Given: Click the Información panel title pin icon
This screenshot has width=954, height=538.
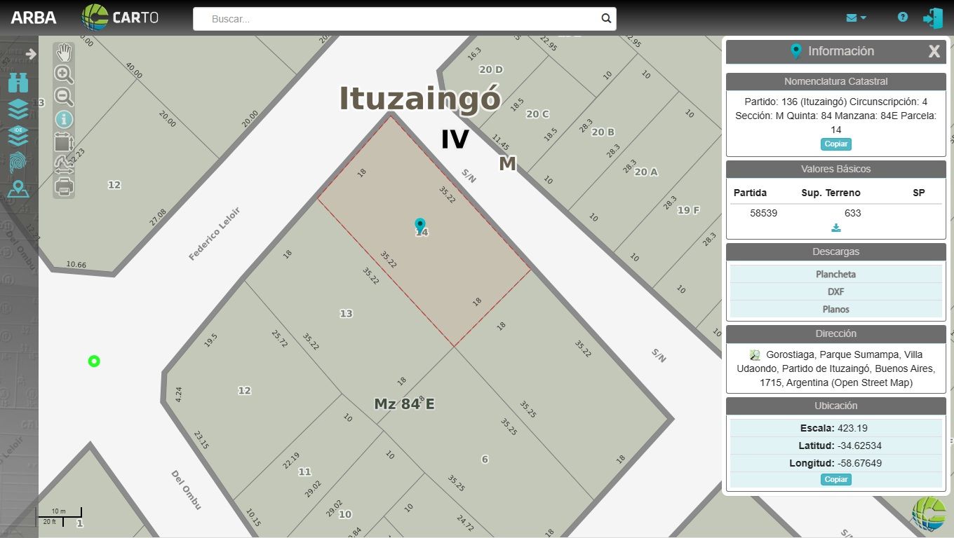Looking at the screenshot, I should tap(795, 51).
